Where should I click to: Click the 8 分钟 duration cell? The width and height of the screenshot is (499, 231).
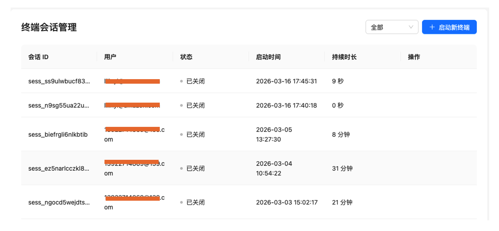(341, 134)
